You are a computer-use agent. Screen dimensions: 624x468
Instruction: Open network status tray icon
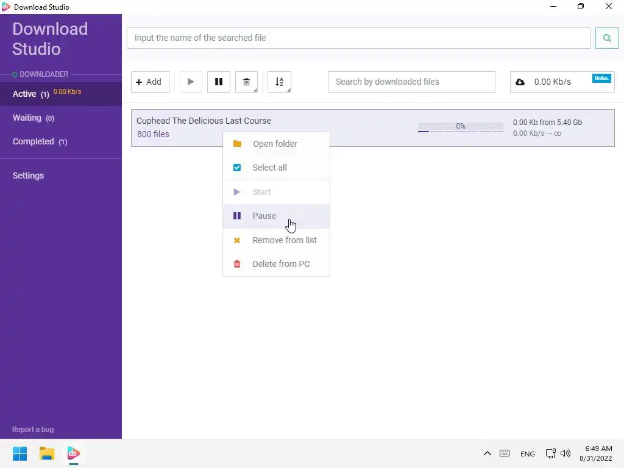[551, 453]
